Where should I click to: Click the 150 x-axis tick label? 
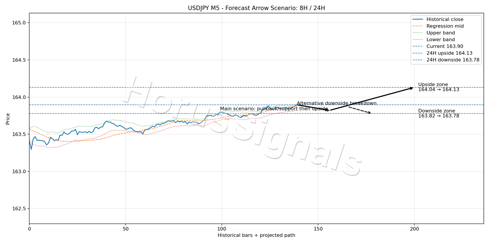coord(318,228)
